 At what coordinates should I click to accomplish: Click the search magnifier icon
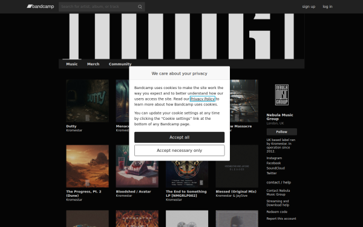[x=140, y=7]
